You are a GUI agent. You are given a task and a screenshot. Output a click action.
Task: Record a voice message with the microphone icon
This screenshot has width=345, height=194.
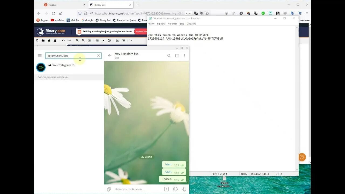[x=184, y=189]
